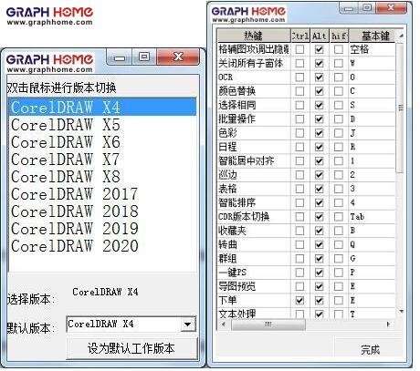
Task: Click the 热键 column header
Action: coord(254,36)
